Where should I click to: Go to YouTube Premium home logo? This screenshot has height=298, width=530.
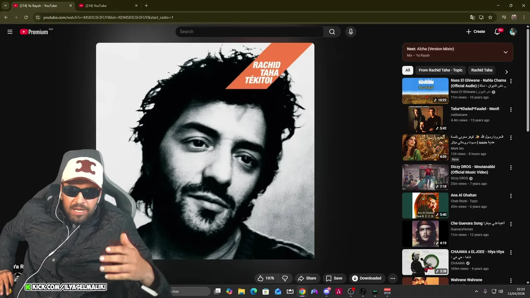click(x=34, y=31)
